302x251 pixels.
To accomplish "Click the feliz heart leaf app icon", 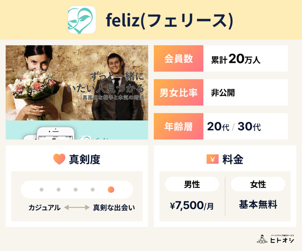I will [82, 20].
